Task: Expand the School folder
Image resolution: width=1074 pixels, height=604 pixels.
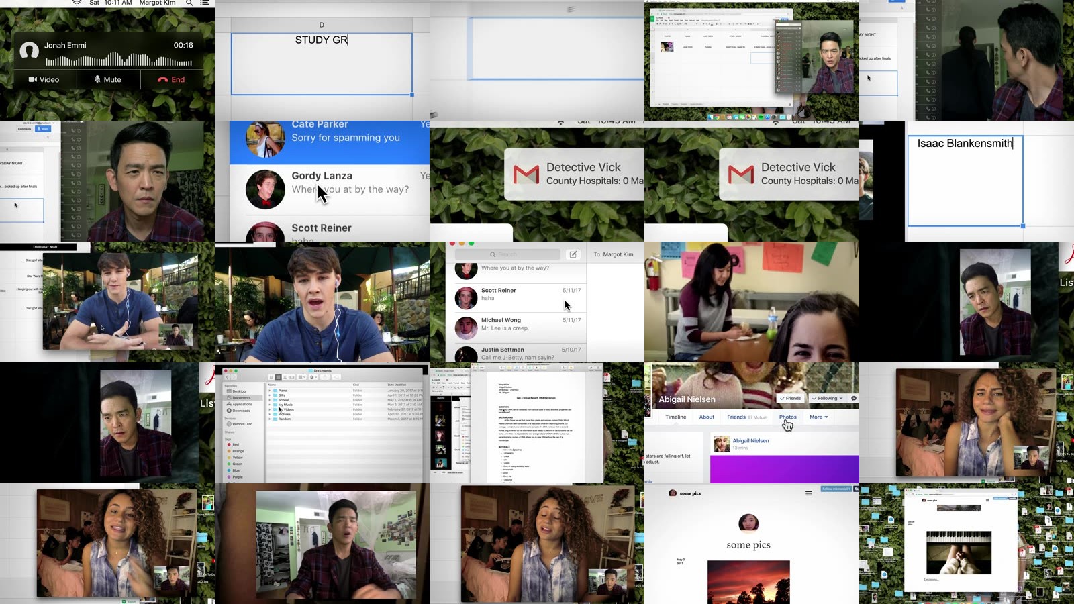Action: (x=270, y=400)
